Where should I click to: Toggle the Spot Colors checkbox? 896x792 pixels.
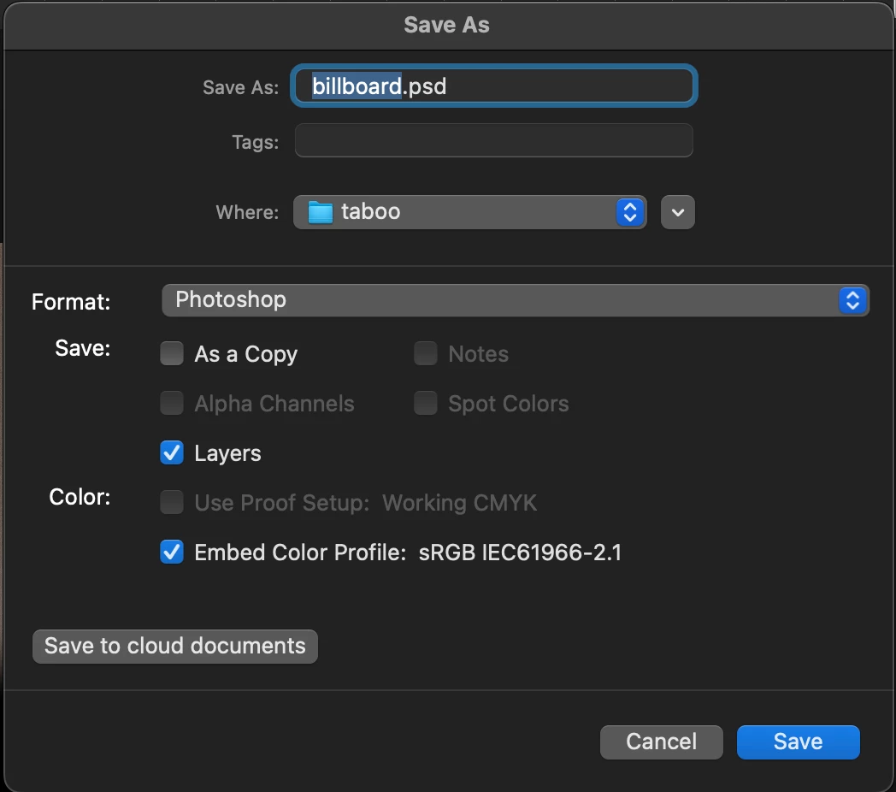point(426,404)
